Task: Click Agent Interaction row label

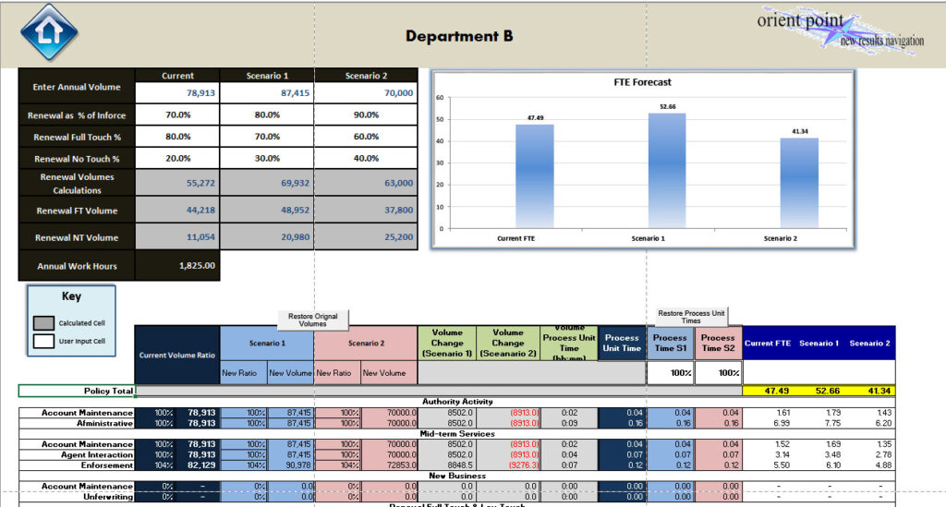Action: (96, 454)
